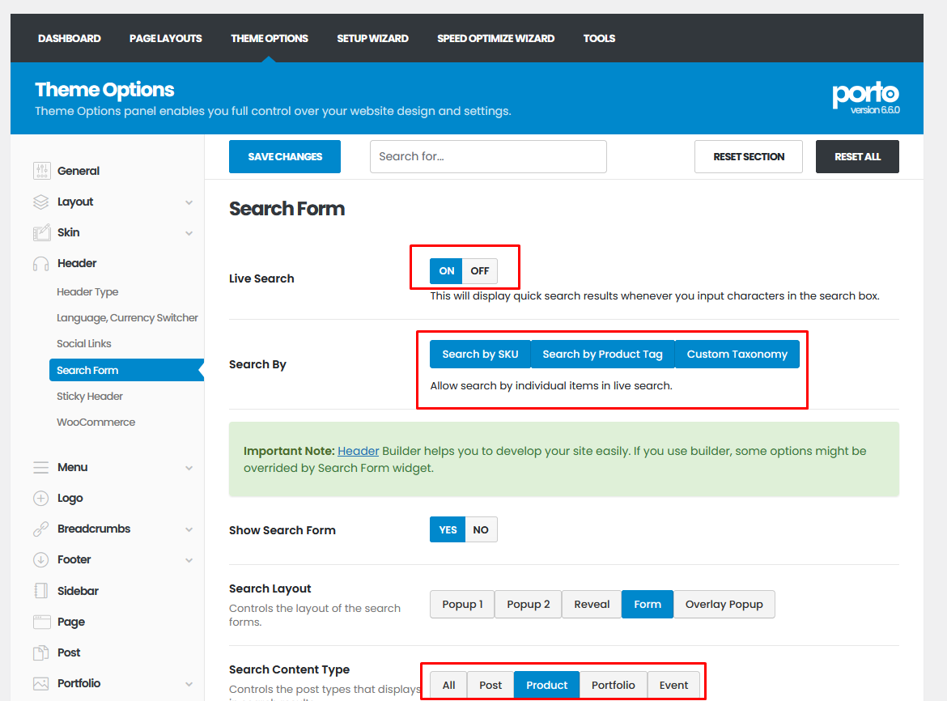
Task: Click the Porto logo
Action: coord(865,96)
